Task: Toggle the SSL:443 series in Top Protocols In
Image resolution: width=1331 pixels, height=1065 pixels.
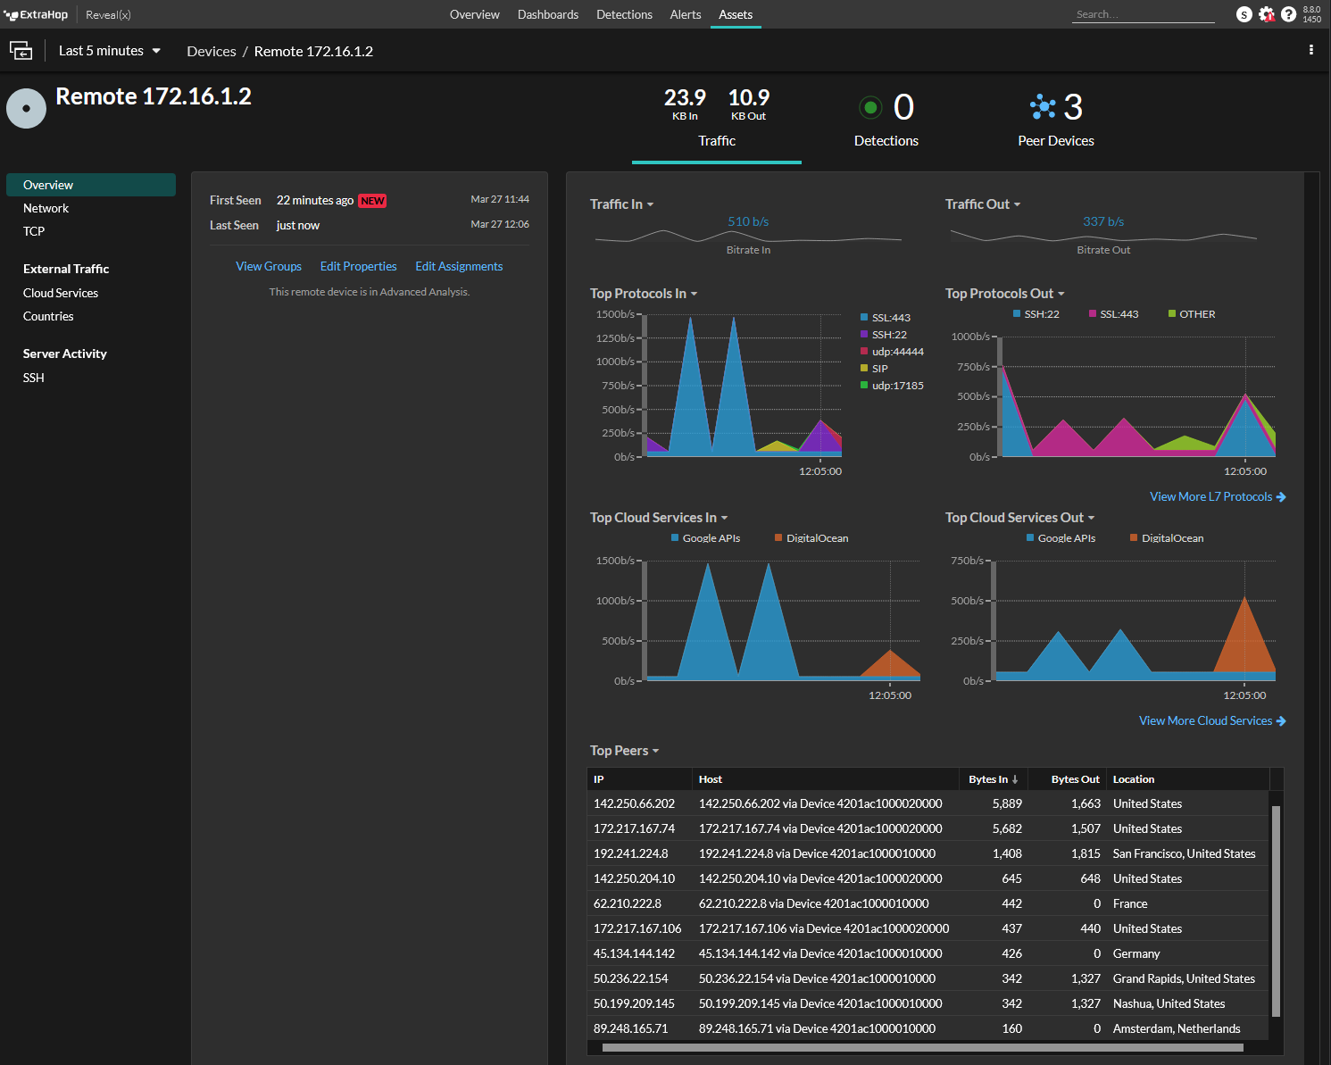Action: click(x=890, y=318)
